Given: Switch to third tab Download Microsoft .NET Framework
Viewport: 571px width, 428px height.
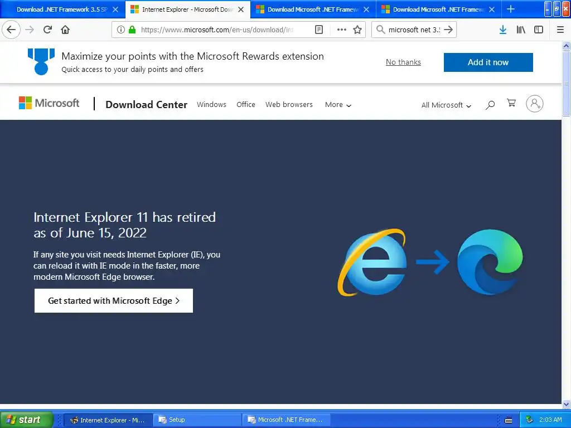Looking at the screenshot, I should click(313, 9).
